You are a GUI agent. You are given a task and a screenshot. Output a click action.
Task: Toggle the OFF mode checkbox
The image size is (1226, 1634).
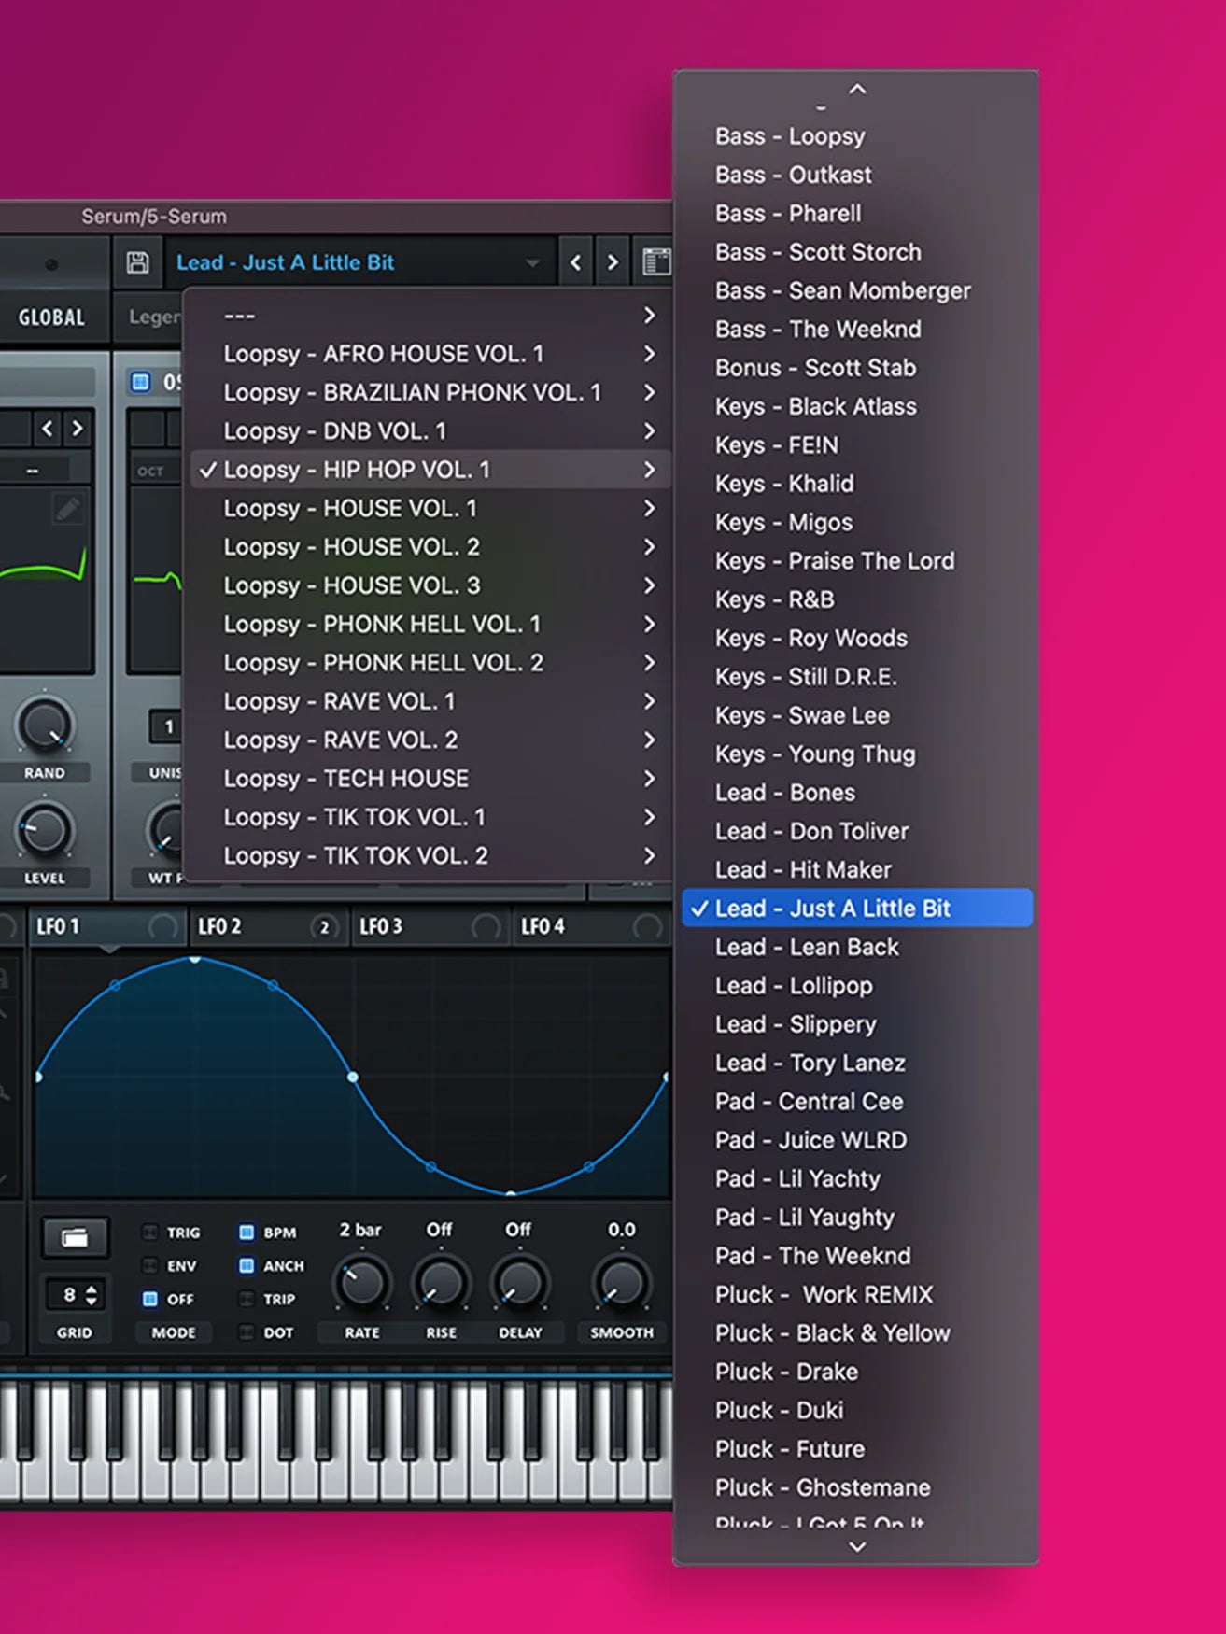[x=149, y=1299]
